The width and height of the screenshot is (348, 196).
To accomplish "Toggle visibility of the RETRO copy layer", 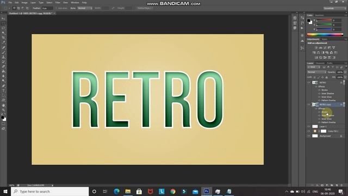I will 308,105.
